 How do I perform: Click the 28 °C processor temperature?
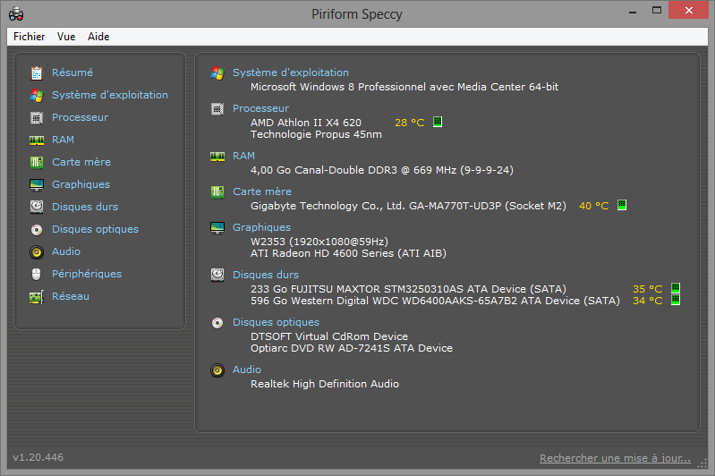click(410, 123)
